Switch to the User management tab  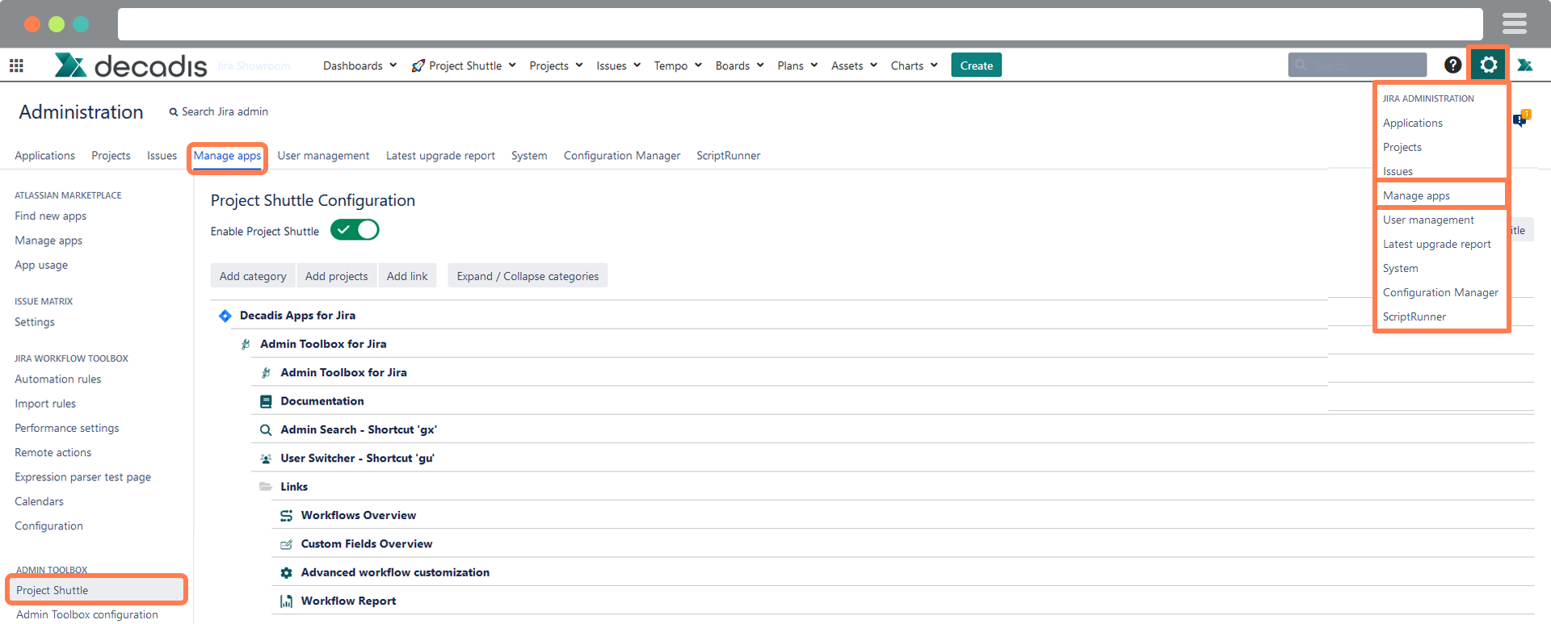pos(323,156)
